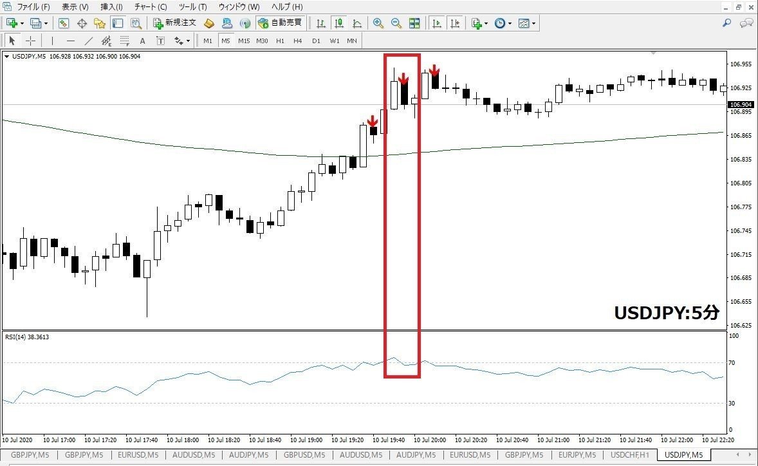Click the 106.904 current price label
This screenshot has height=466, width=758.
click(741, 104)
